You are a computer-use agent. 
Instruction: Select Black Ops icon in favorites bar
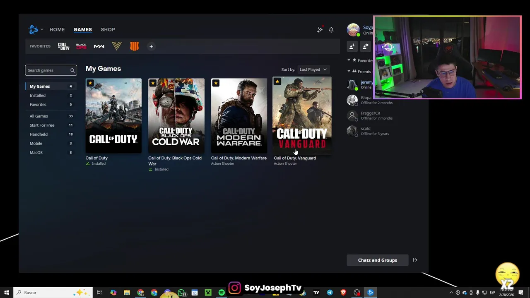81,46
